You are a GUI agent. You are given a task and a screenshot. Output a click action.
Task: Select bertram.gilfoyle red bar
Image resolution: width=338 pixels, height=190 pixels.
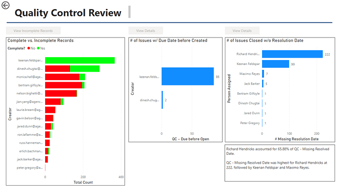[x=64, y=85]
